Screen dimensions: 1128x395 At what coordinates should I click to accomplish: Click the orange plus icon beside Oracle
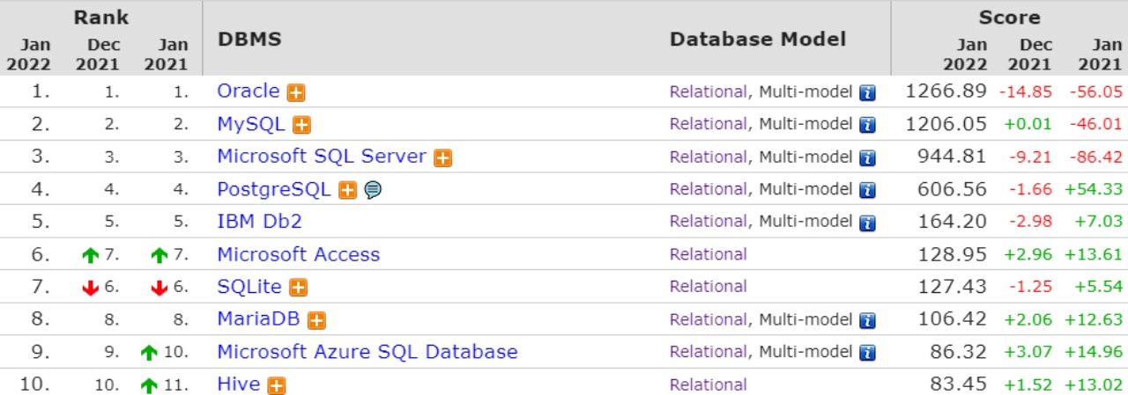tap(296, 92)
